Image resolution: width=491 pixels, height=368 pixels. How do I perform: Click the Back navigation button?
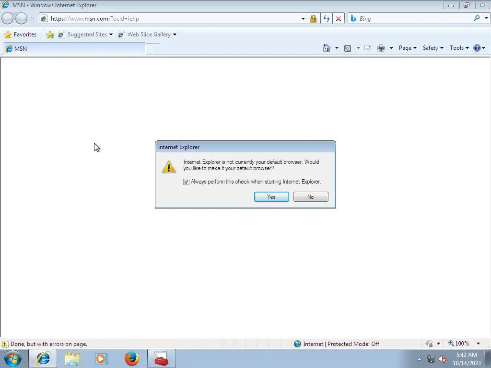tap(7, 19)
